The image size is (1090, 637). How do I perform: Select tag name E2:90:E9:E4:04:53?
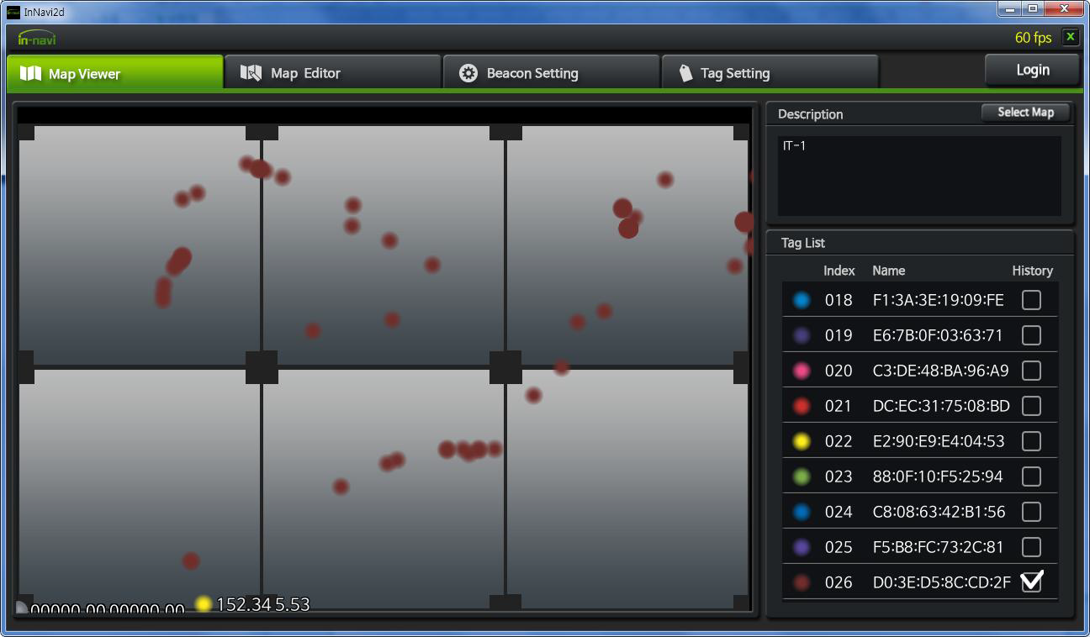point(939,441)
